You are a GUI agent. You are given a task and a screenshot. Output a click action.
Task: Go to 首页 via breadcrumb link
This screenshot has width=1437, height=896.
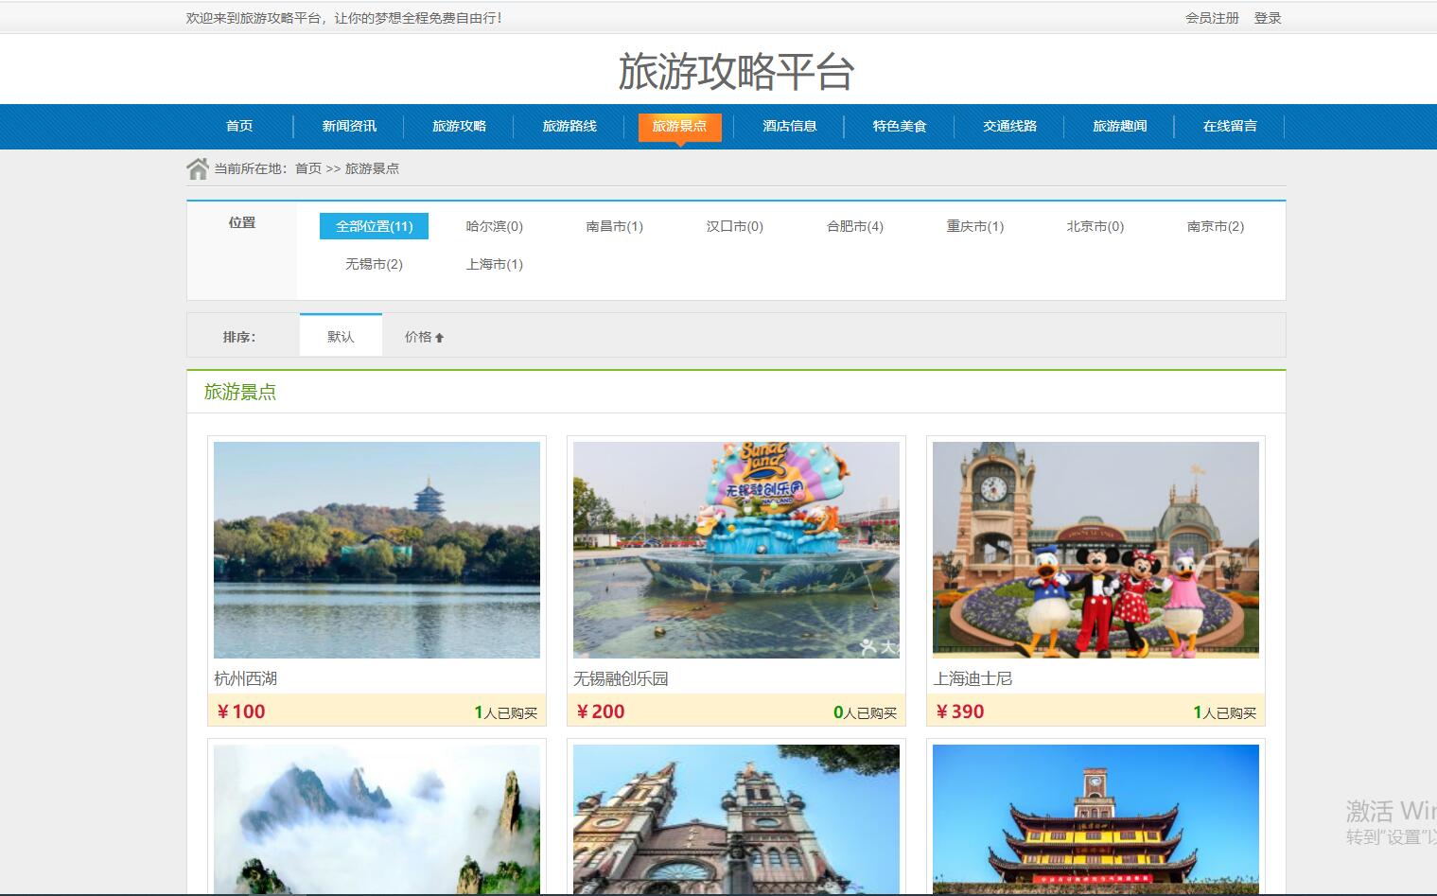pos(307,168)
